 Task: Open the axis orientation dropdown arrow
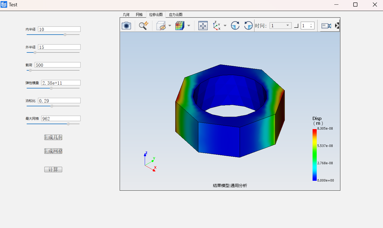225,26
